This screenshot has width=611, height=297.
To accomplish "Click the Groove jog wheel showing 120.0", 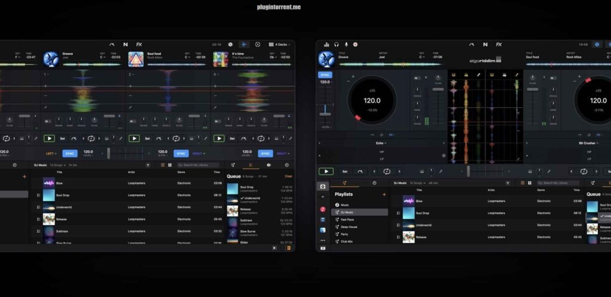I will (x=372, y=100).
